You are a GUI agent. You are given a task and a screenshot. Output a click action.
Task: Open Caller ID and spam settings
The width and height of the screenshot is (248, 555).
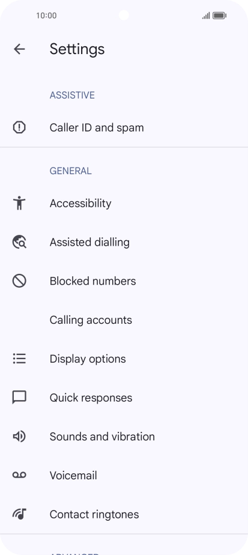pyautogui.click(x=124, y=127)
